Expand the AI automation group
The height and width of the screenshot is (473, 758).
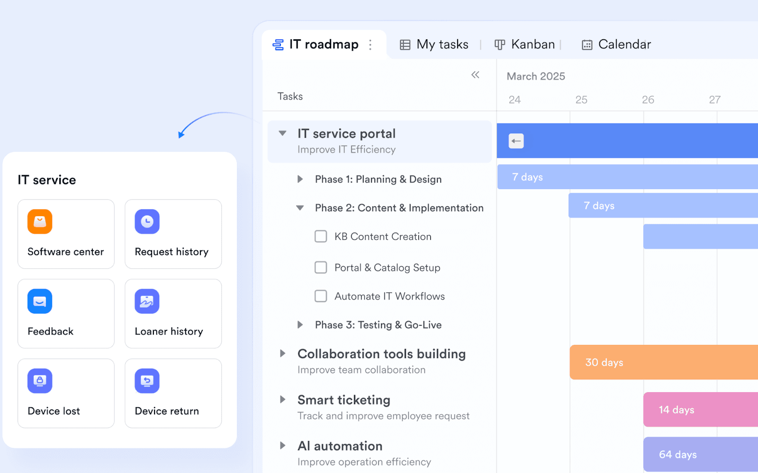[x=282, y=445]
